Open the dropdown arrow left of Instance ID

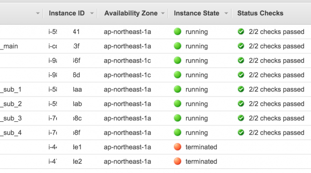point(38,14)
